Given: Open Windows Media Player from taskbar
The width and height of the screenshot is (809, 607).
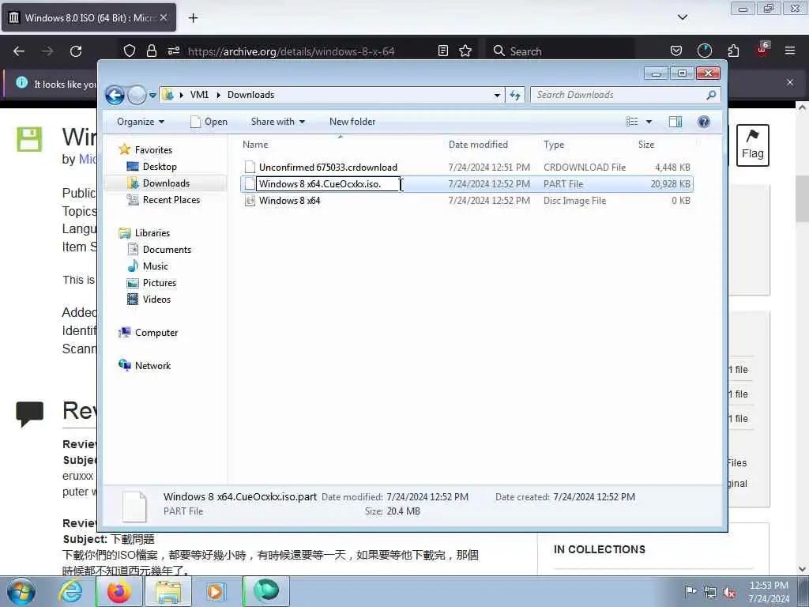Looking at the screenshot, I should coord(216,591).
